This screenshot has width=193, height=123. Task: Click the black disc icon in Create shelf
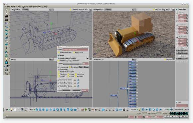point(124,110)
